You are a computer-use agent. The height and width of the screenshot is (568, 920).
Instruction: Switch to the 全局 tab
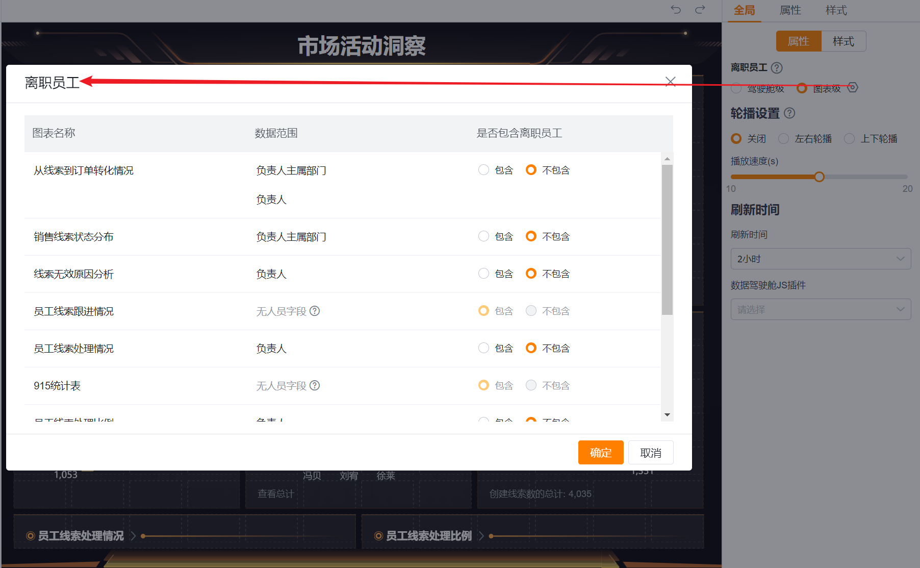744,10
